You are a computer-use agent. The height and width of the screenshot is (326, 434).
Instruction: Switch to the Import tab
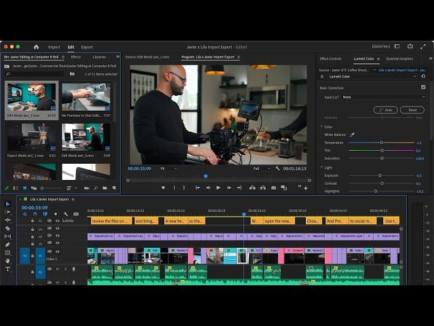pyautogui.click(x=54, y=47)
